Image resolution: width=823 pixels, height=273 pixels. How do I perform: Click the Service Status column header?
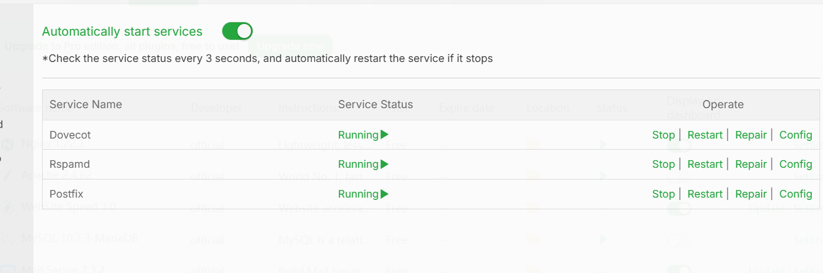pos(376,105)
